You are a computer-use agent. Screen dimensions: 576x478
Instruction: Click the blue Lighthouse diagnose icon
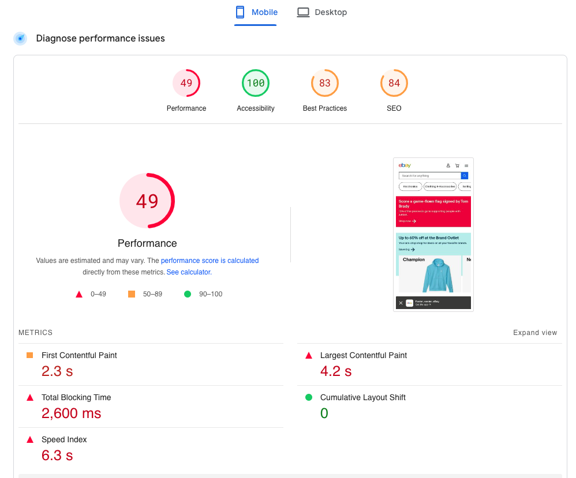[21, 38]
